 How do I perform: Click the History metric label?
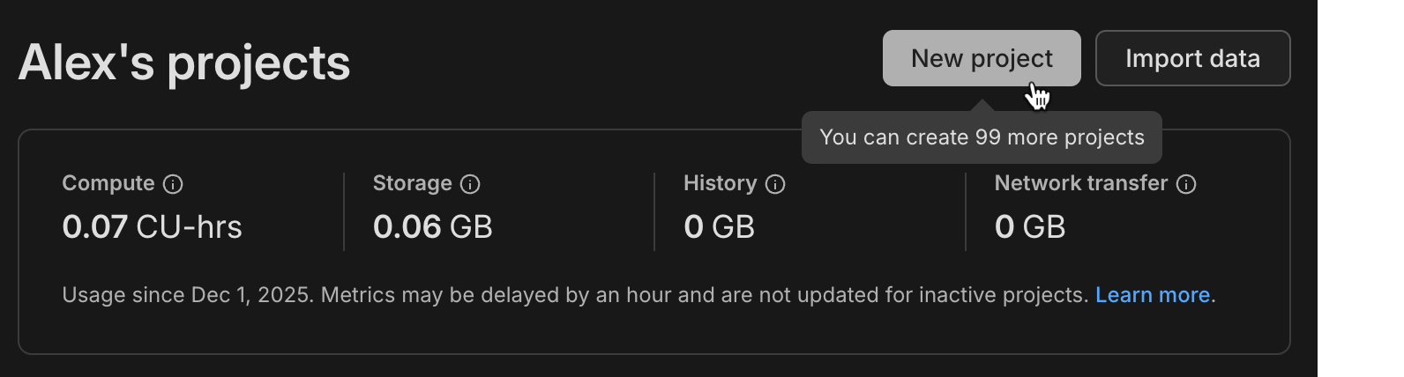720,183
